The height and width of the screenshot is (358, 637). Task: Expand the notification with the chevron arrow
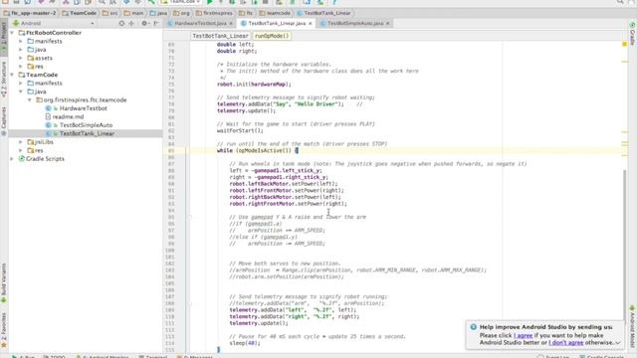(x=618, y=343)
